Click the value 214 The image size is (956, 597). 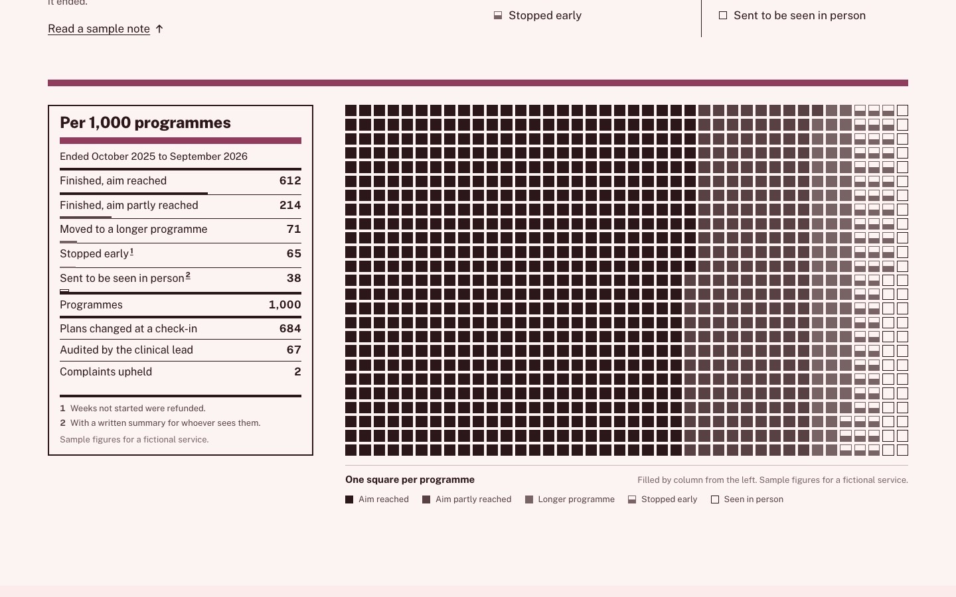(x=290, y=206)
